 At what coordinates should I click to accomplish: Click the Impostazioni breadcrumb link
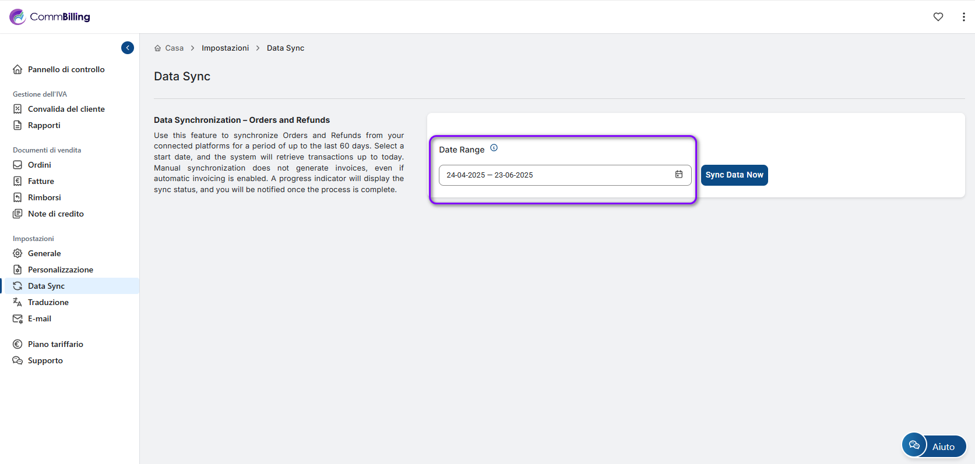[225, 48]
